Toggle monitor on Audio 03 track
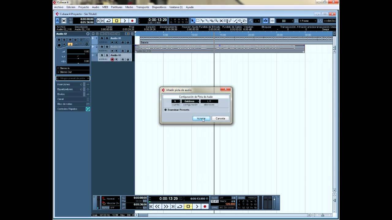This screenshot has height=220, width=392. pyautogui.click(x=117, y=59)
